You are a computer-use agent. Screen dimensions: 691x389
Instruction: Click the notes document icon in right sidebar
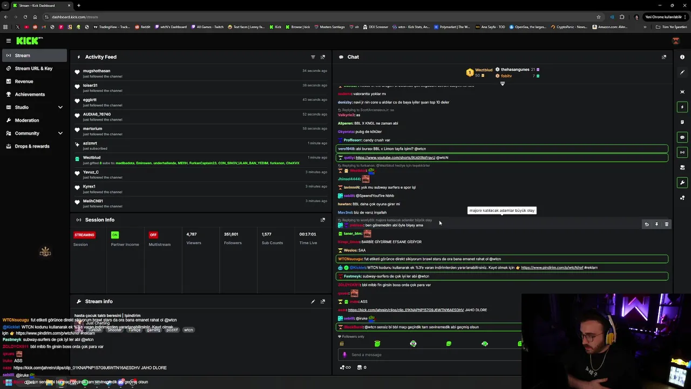coord(682,122)
